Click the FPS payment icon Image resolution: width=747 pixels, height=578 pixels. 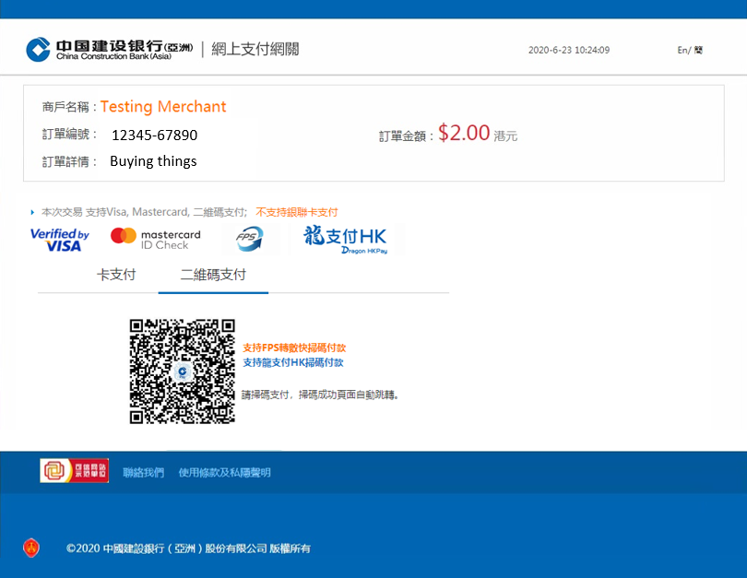pyautogui.click(x=250, y=238)
